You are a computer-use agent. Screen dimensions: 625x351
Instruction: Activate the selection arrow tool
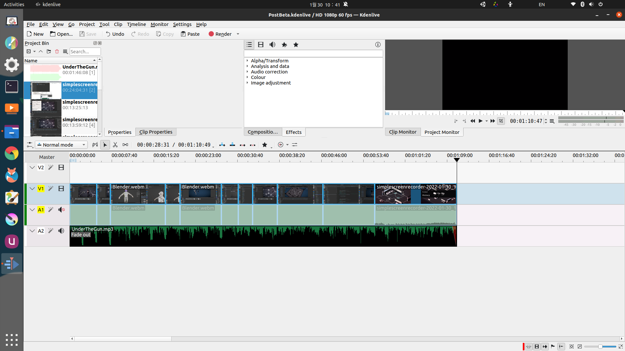click(105, 145)
